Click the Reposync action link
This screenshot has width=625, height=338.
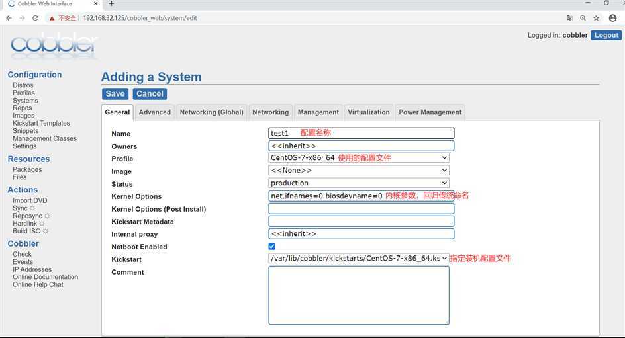coord(27,216)
